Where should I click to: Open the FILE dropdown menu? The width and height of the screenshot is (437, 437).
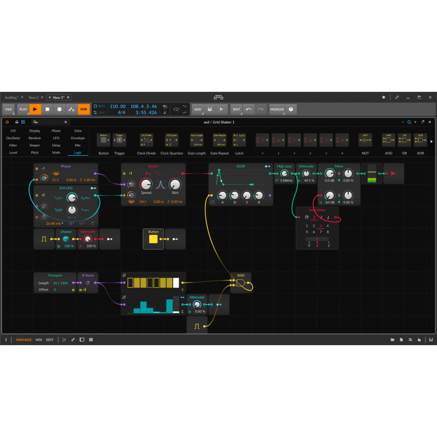[9, 109]
